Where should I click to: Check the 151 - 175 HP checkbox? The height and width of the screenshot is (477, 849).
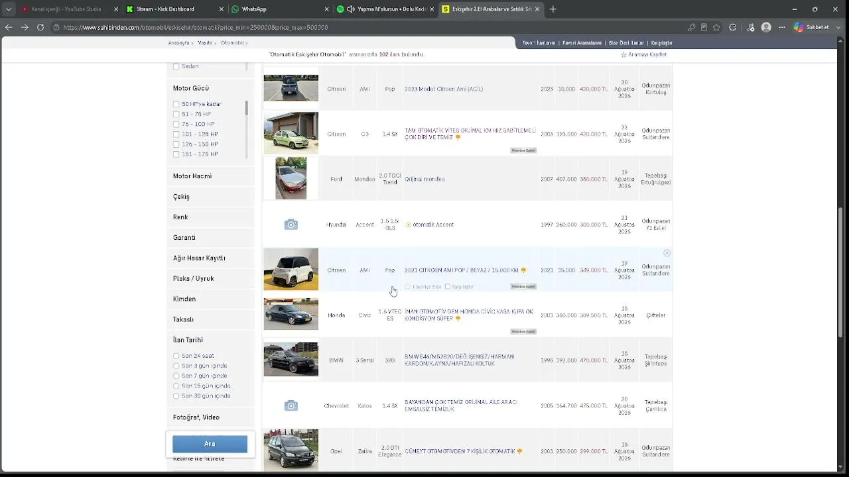176,154
